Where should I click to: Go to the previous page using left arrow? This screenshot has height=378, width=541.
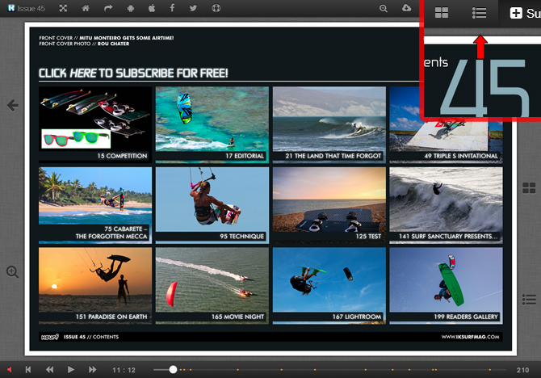12,105
